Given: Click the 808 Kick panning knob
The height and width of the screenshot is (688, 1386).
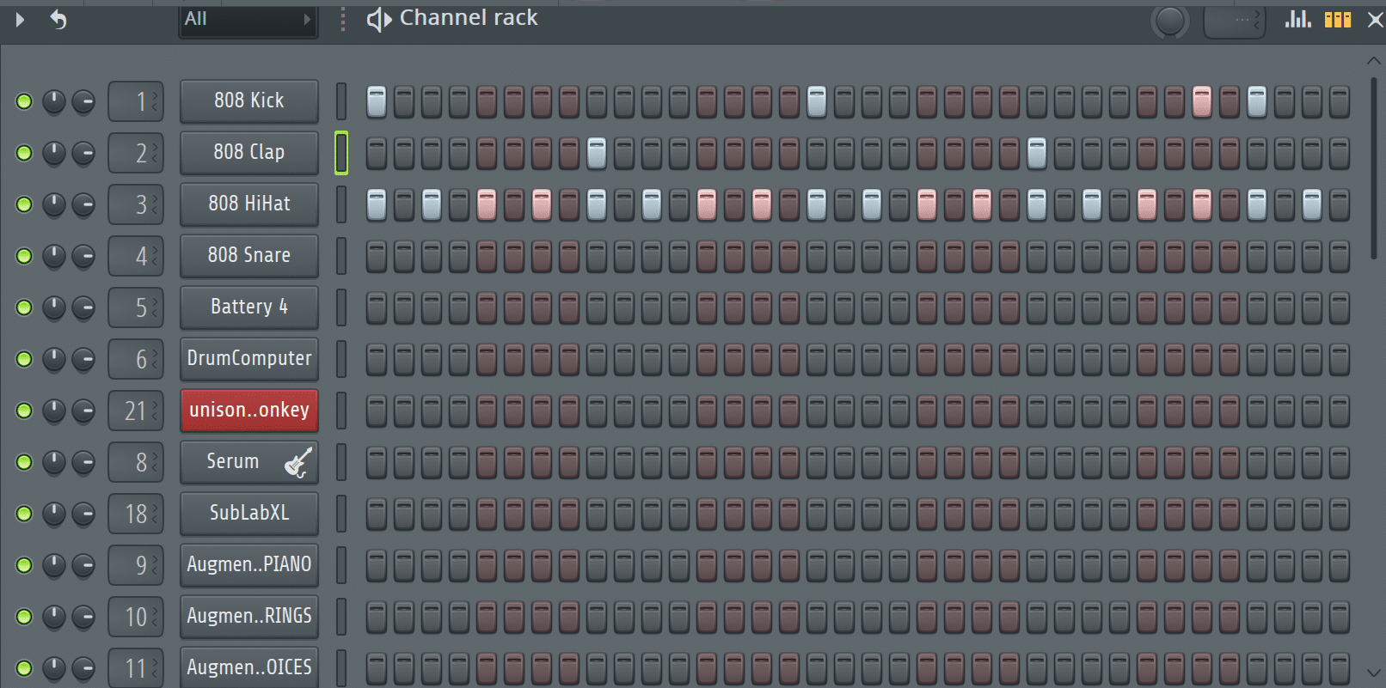Looking at the screenshot, I should (x=54, y=101).
